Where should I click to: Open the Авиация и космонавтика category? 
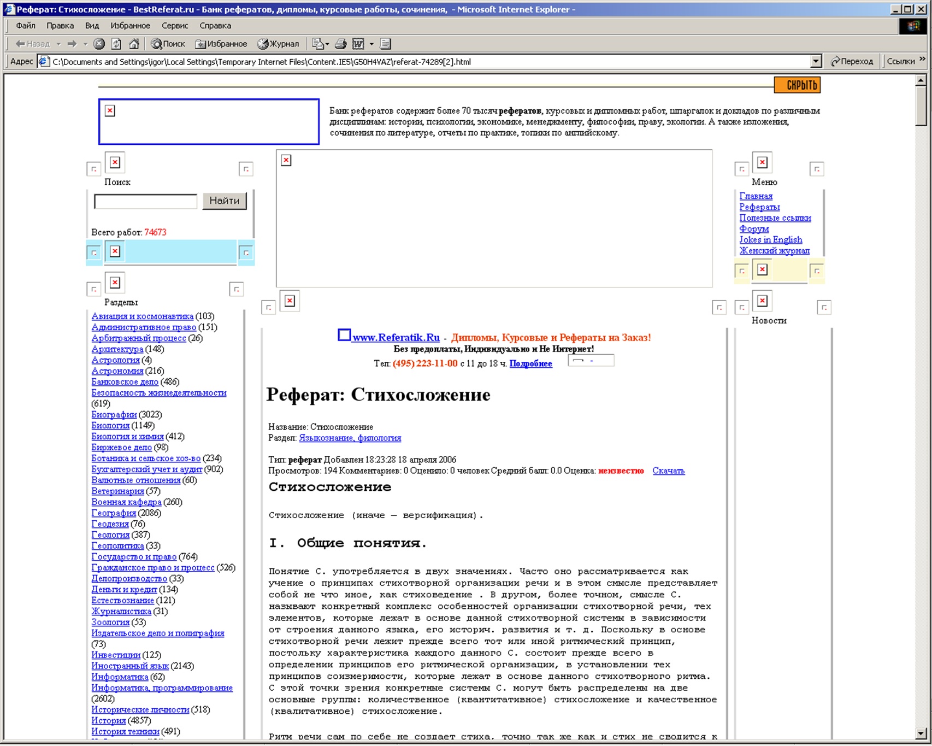(142, 316)
